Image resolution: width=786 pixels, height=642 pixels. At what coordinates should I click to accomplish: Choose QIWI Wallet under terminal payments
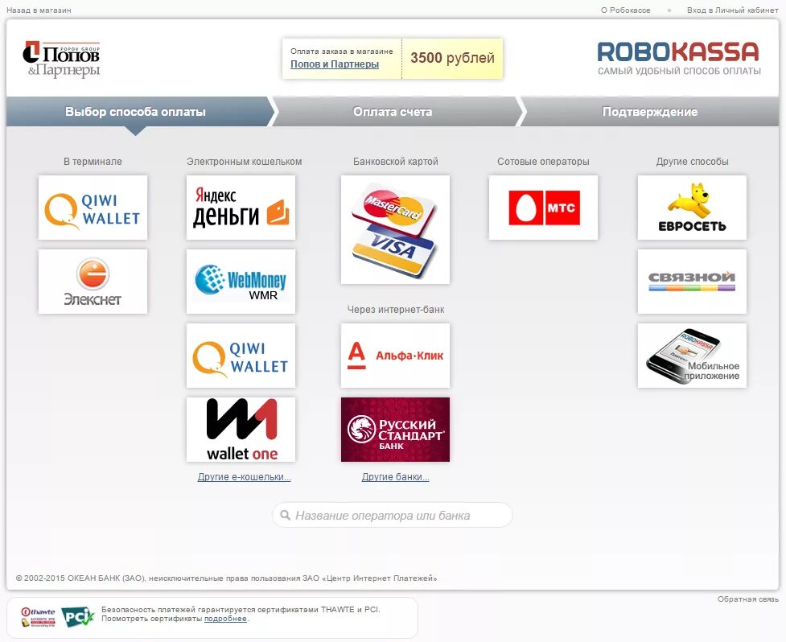pyautogui.click(x=93, y=208)
